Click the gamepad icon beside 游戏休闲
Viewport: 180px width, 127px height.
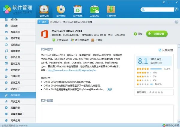point(6,32)
